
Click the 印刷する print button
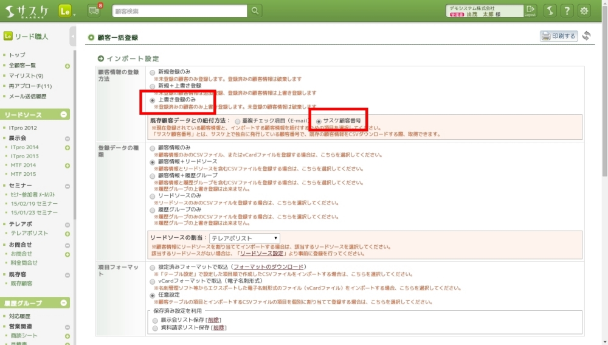(558, 36)
